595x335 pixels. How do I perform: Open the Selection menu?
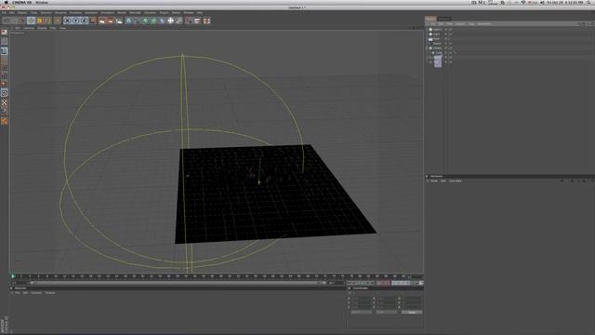pyautogui.click(x=46, y=12)
